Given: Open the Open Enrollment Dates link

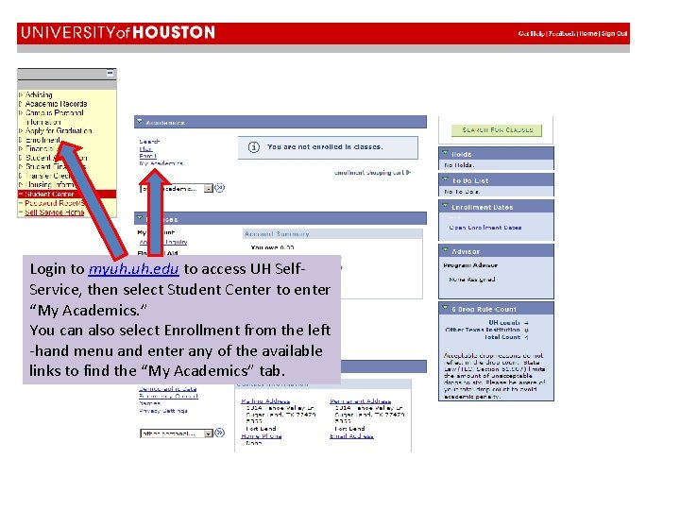Looking at the screenshot, I should pos(485,228).
